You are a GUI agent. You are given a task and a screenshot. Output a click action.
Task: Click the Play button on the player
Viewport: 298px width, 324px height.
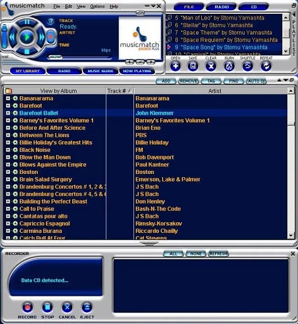pyautogui.click(x=26, y=37)
